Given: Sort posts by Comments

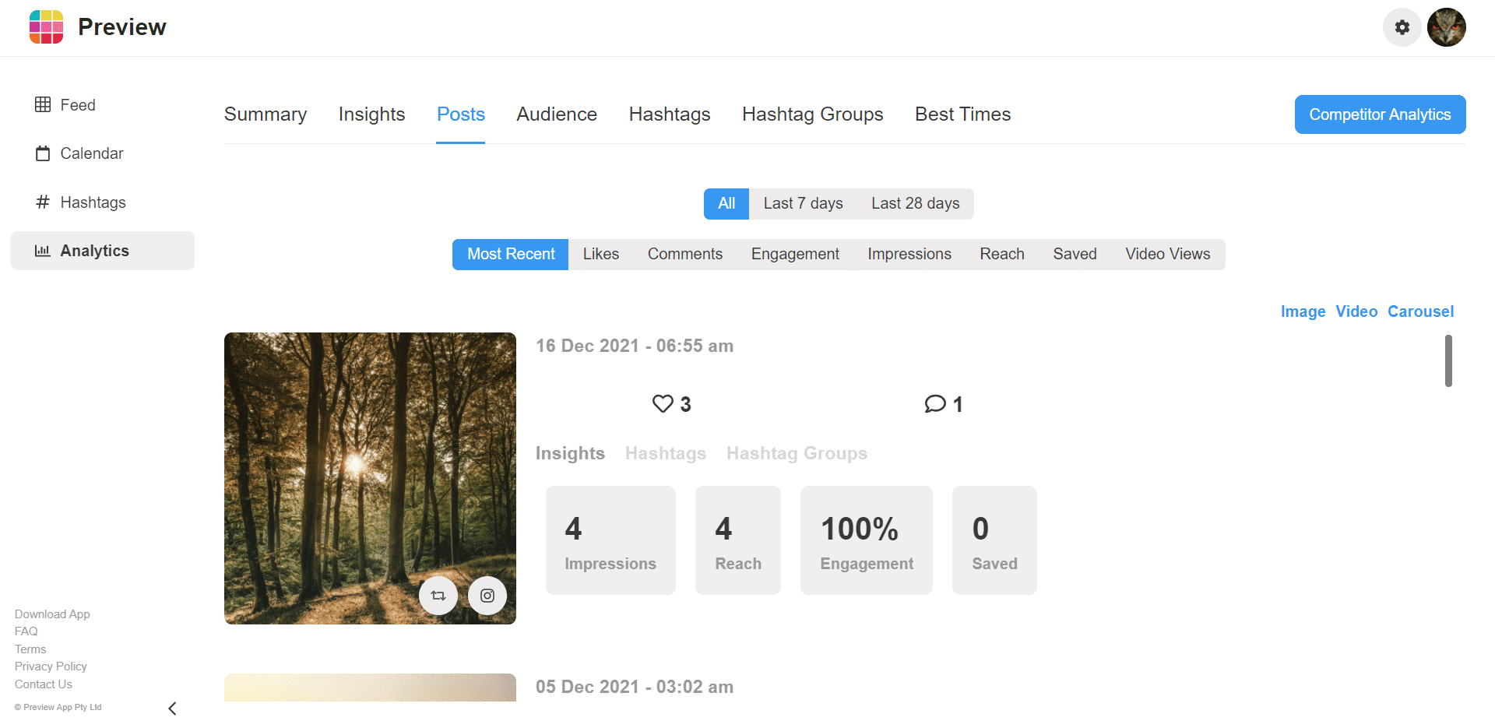Looking at the screenshot, I should click(x=685, y=255).
